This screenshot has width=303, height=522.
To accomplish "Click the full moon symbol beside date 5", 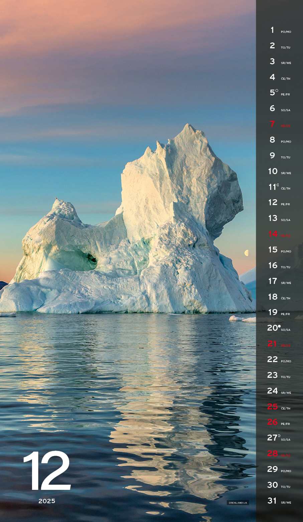I will [x=277, y=90].
